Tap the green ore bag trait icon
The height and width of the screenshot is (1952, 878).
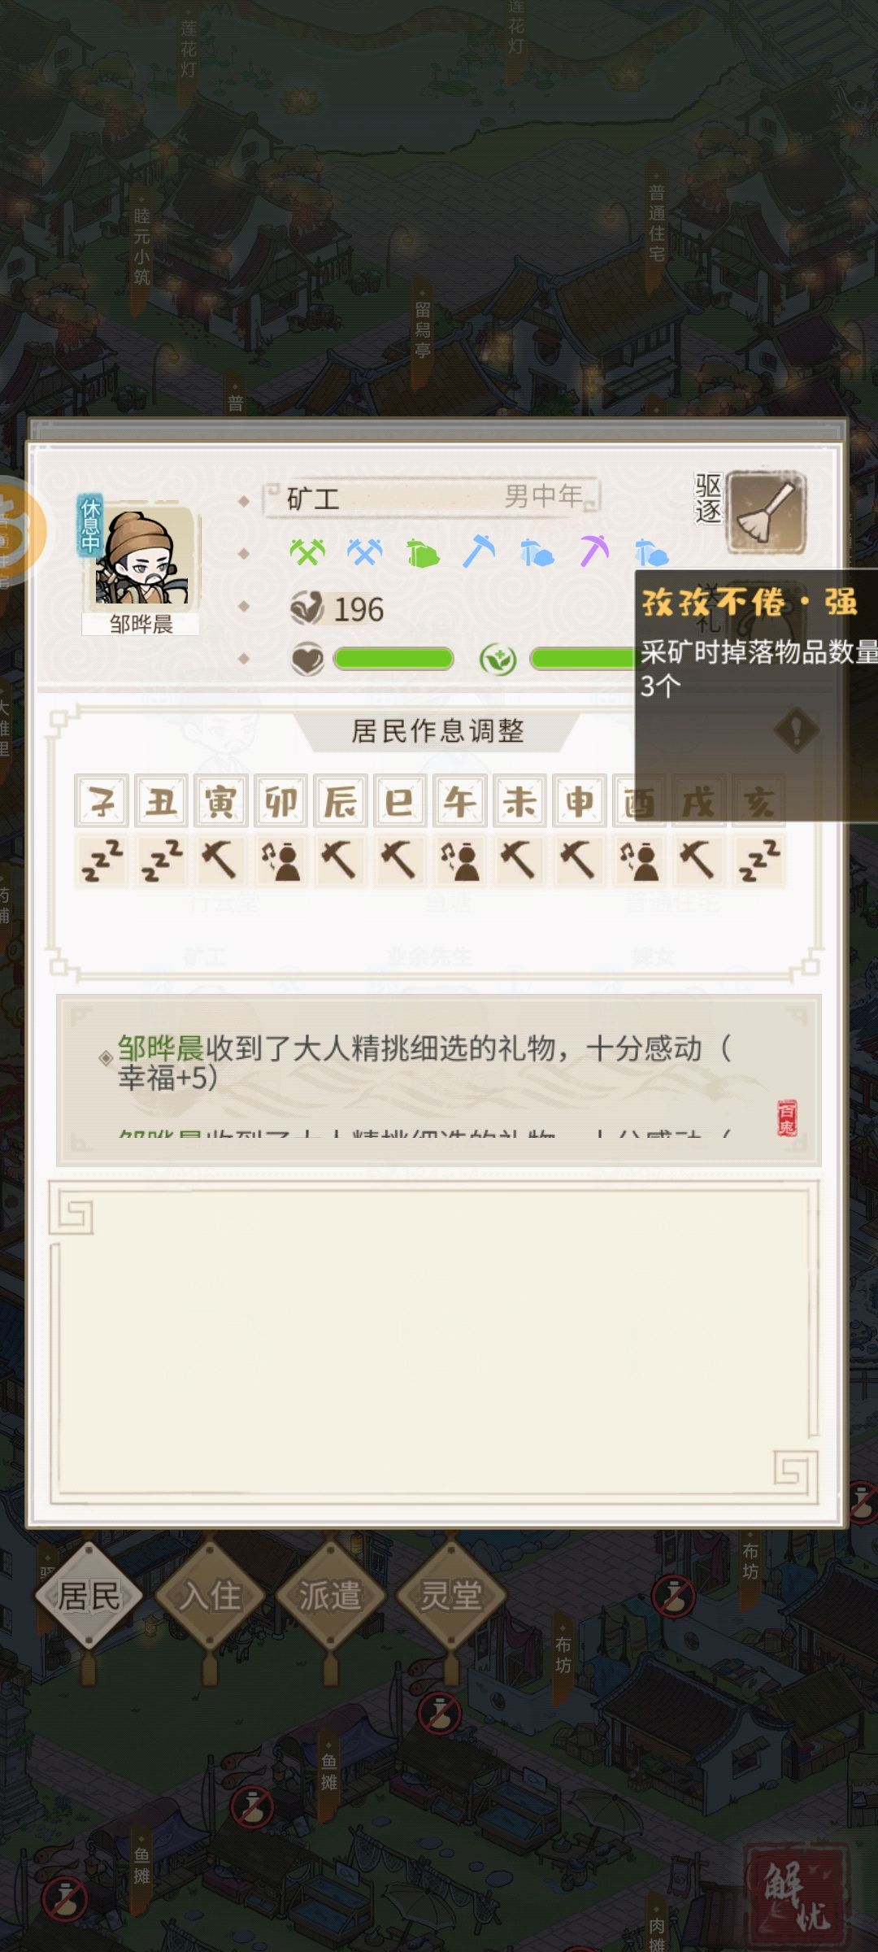tap(422, 553)
